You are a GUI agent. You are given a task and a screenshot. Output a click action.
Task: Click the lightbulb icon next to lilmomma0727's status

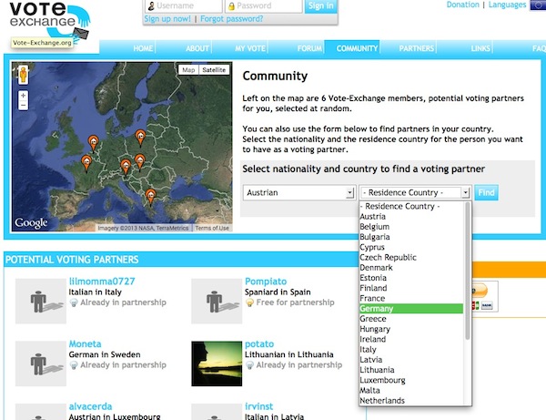click(x=74, y=302)
